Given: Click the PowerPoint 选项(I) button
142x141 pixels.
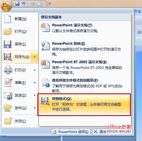Looking at the screenshot, I should pyautogui.click(x=71, y=132).
